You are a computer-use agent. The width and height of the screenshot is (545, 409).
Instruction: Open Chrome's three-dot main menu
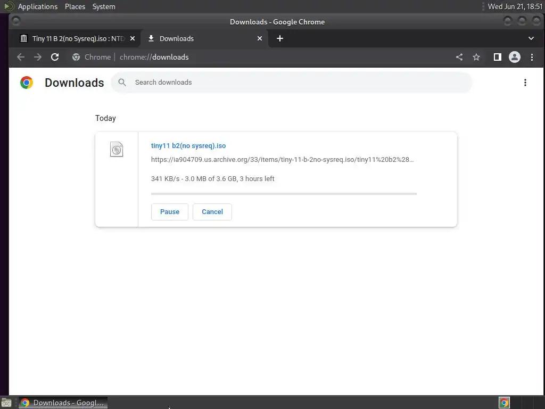click(532, 57)
